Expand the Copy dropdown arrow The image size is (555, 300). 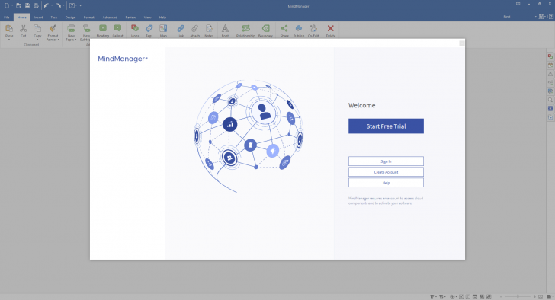[x=37, y=40]
